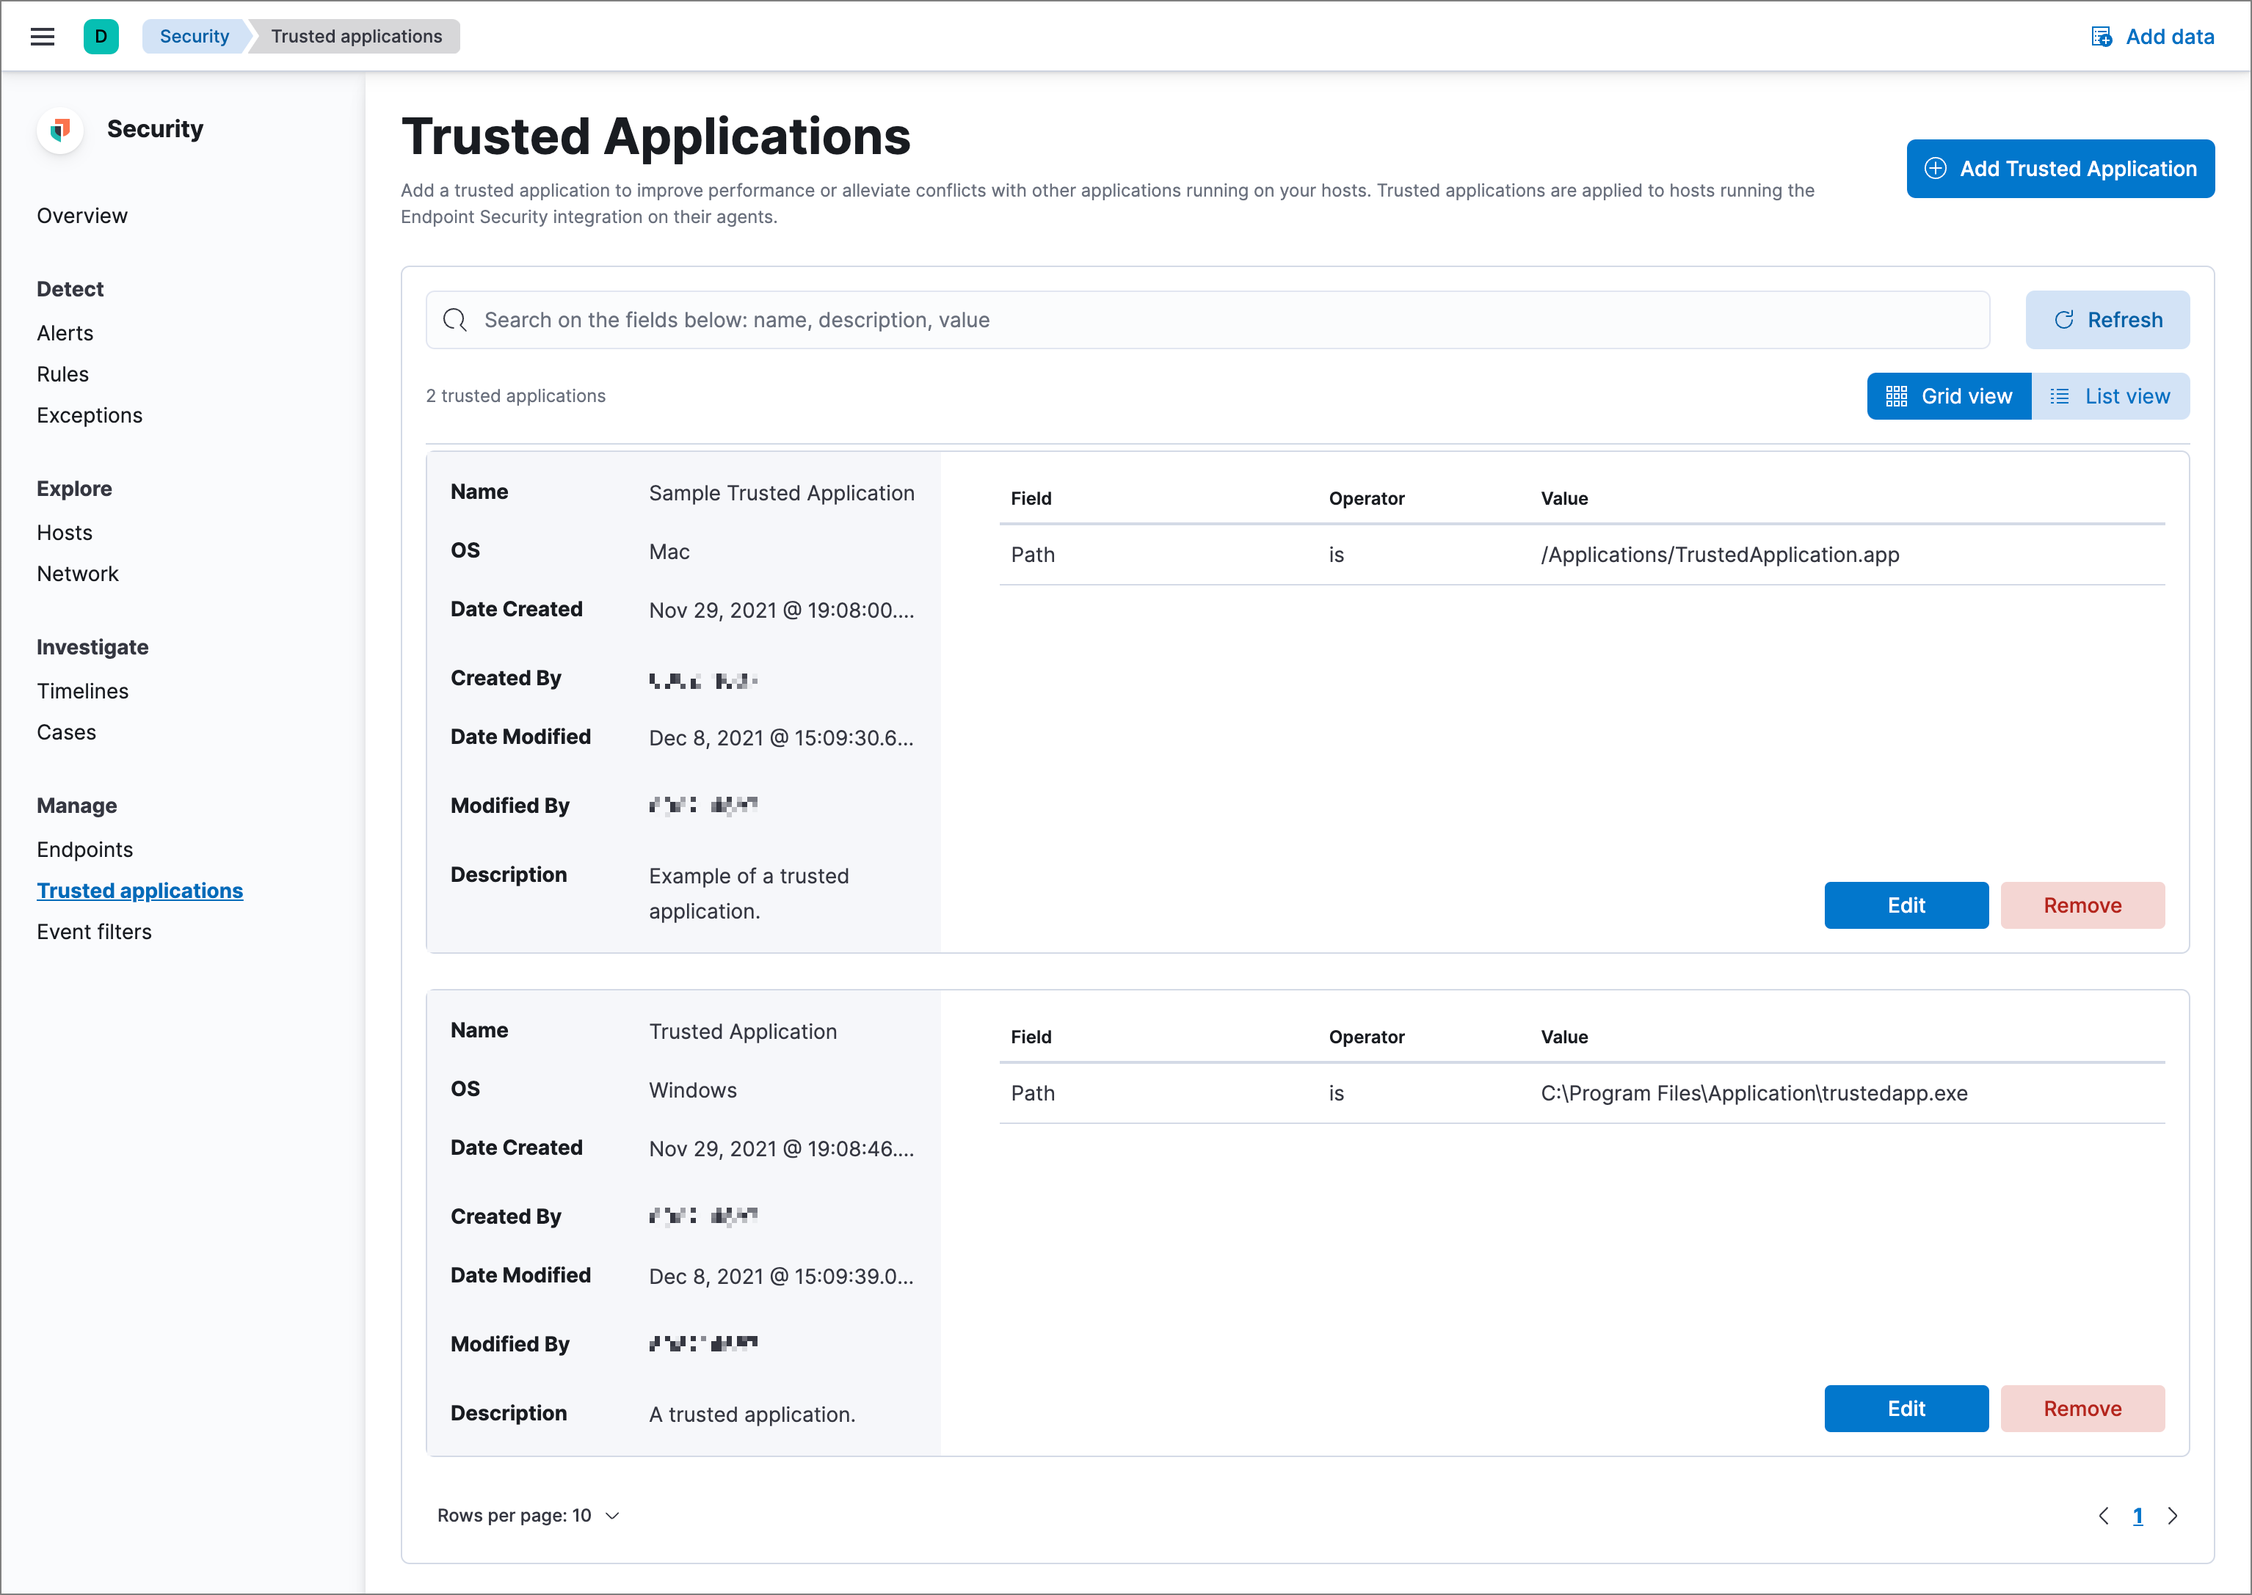Image resolution: width=2252 pixels, height=1595 pixels.
Task: Select Trusted applications in sidebar
Action: coord(140,889)
